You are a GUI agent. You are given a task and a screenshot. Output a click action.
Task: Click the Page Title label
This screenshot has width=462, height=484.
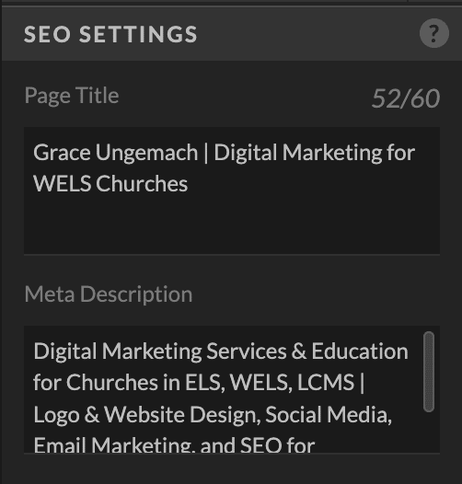pos(72,96)
